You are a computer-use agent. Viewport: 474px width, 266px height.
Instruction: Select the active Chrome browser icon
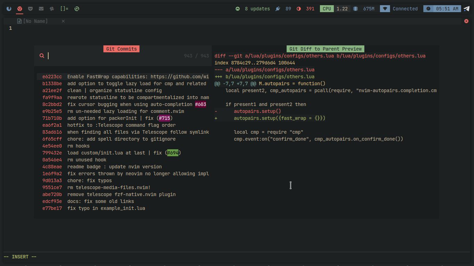click(x=19, y=9)
